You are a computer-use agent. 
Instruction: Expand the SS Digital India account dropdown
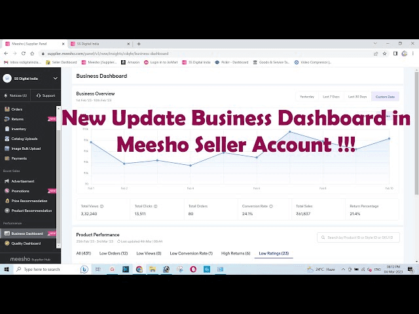55,78
